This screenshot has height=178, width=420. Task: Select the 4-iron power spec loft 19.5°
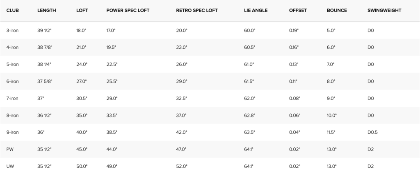click(111, 47)
